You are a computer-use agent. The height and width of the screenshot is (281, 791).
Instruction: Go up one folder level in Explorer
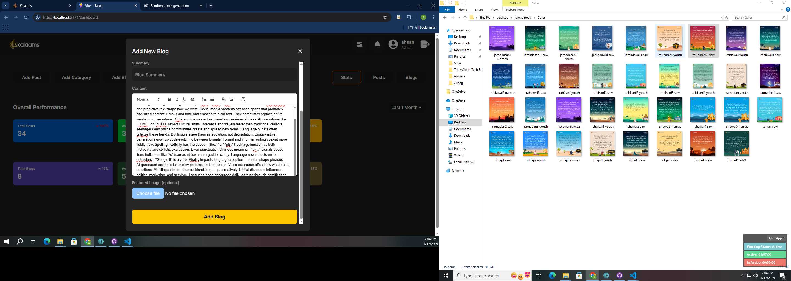465,18
